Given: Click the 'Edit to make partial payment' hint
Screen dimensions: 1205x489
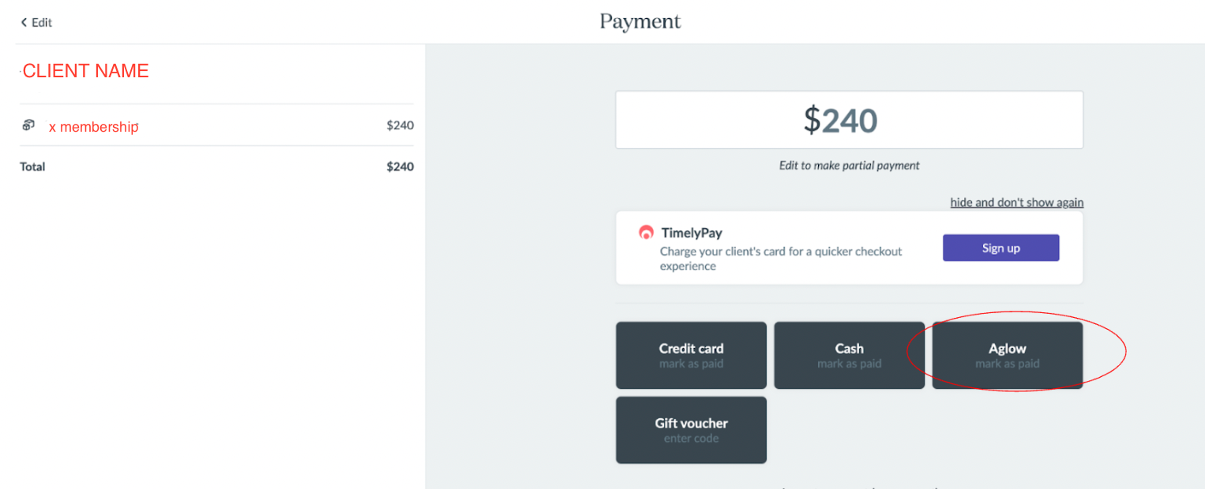Looking at the screenshot, I should pos(849,166).
